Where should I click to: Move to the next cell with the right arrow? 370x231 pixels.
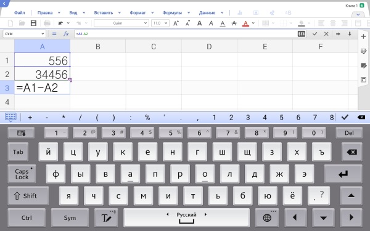(338, 34)
